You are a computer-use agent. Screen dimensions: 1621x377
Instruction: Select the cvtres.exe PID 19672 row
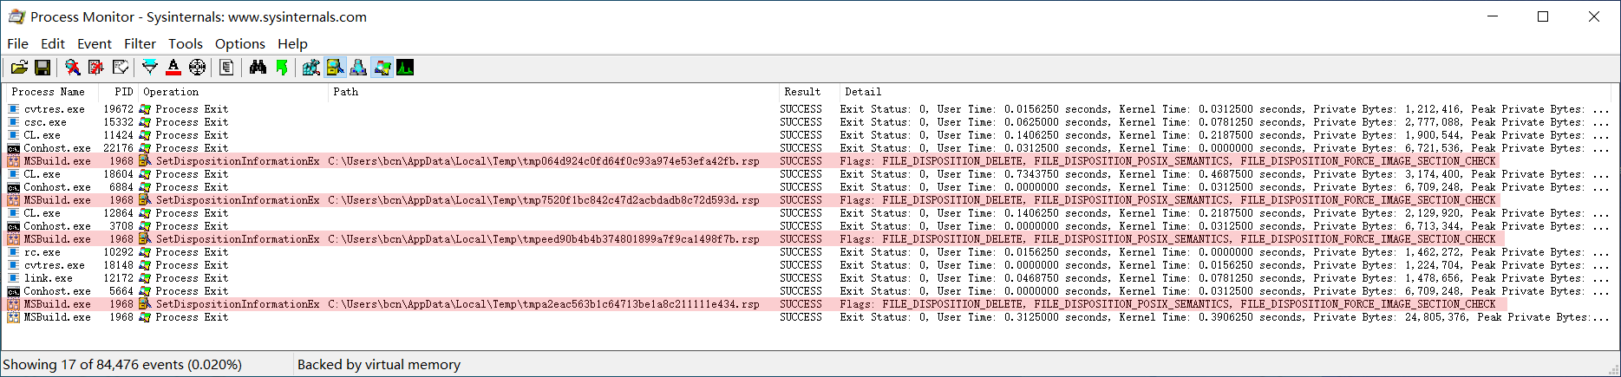[808, 109]
